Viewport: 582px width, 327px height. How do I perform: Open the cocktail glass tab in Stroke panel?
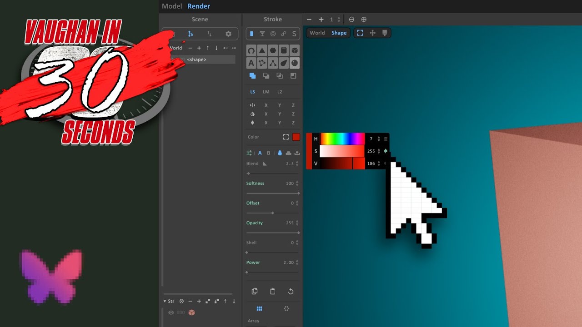pos(262,34)
